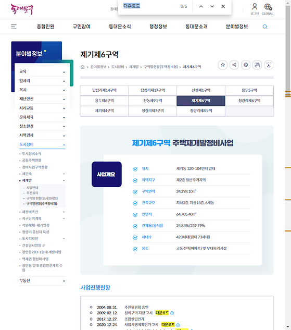Select the 용두제6구역 tab
The width and height of the screenshot is (291, 330).
click(x=104, y=101)
